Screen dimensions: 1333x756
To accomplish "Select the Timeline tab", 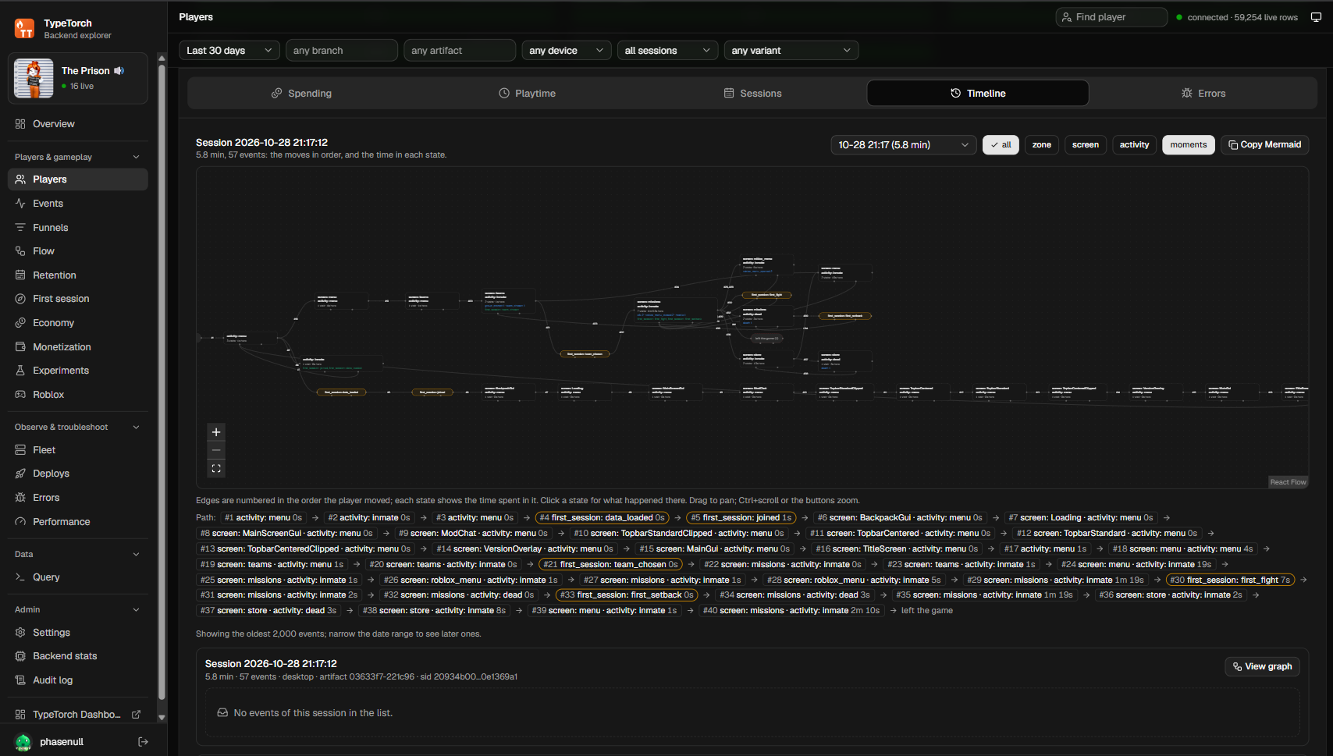I will click(978, 94).
